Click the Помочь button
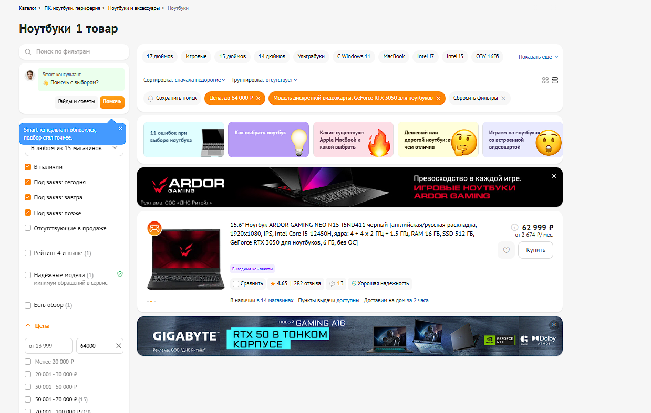 pos(112,102)
